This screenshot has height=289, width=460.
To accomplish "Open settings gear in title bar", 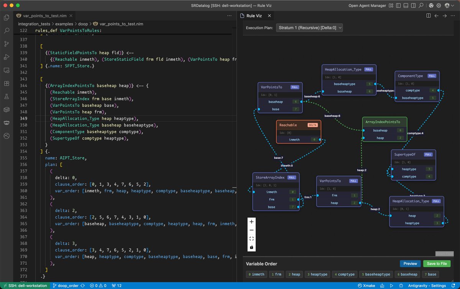I will click(x=439, y=6).
